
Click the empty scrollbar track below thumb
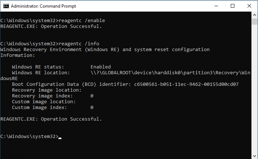pos(254,88)
